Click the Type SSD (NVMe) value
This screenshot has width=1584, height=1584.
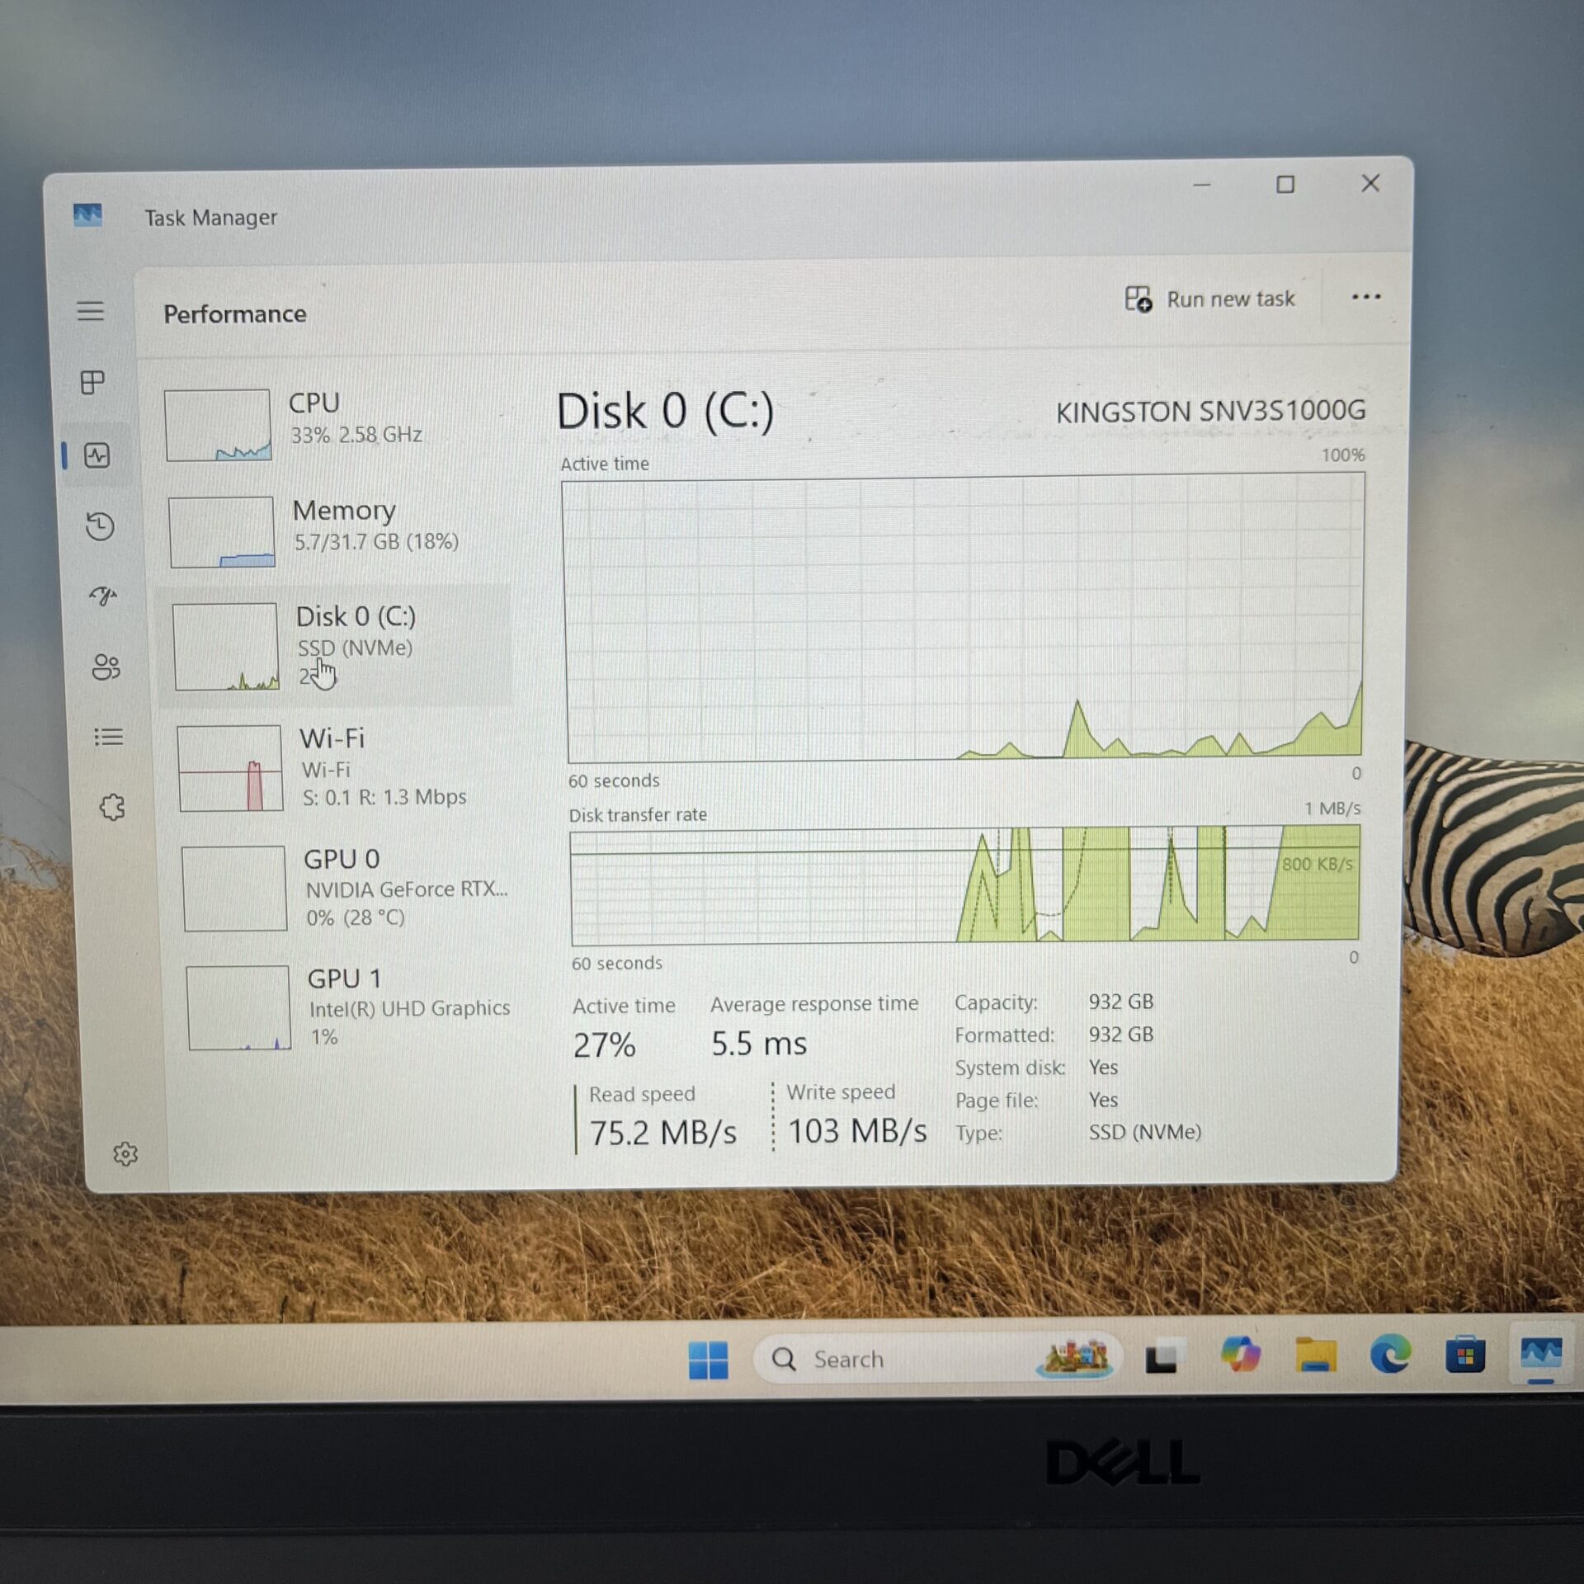(x=1144, y=1132)
